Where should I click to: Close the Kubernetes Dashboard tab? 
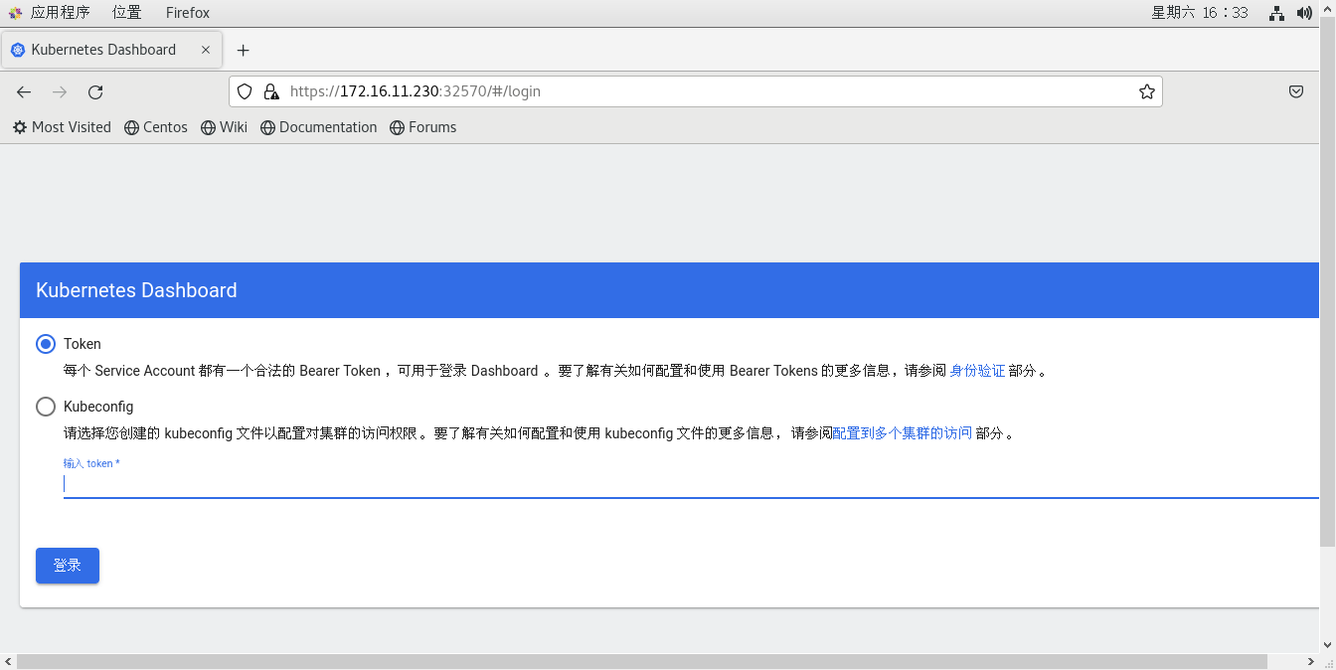(x=206, y=50)
